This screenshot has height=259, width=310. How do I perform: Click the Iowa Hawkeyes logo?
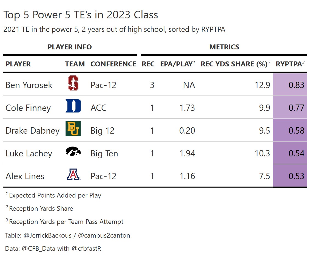pos(73,152)
